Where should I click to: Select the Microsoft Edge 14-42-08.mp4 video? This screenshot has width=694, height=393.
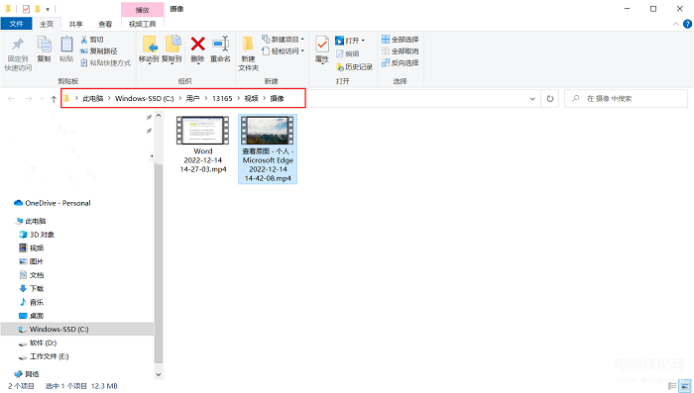268,148
